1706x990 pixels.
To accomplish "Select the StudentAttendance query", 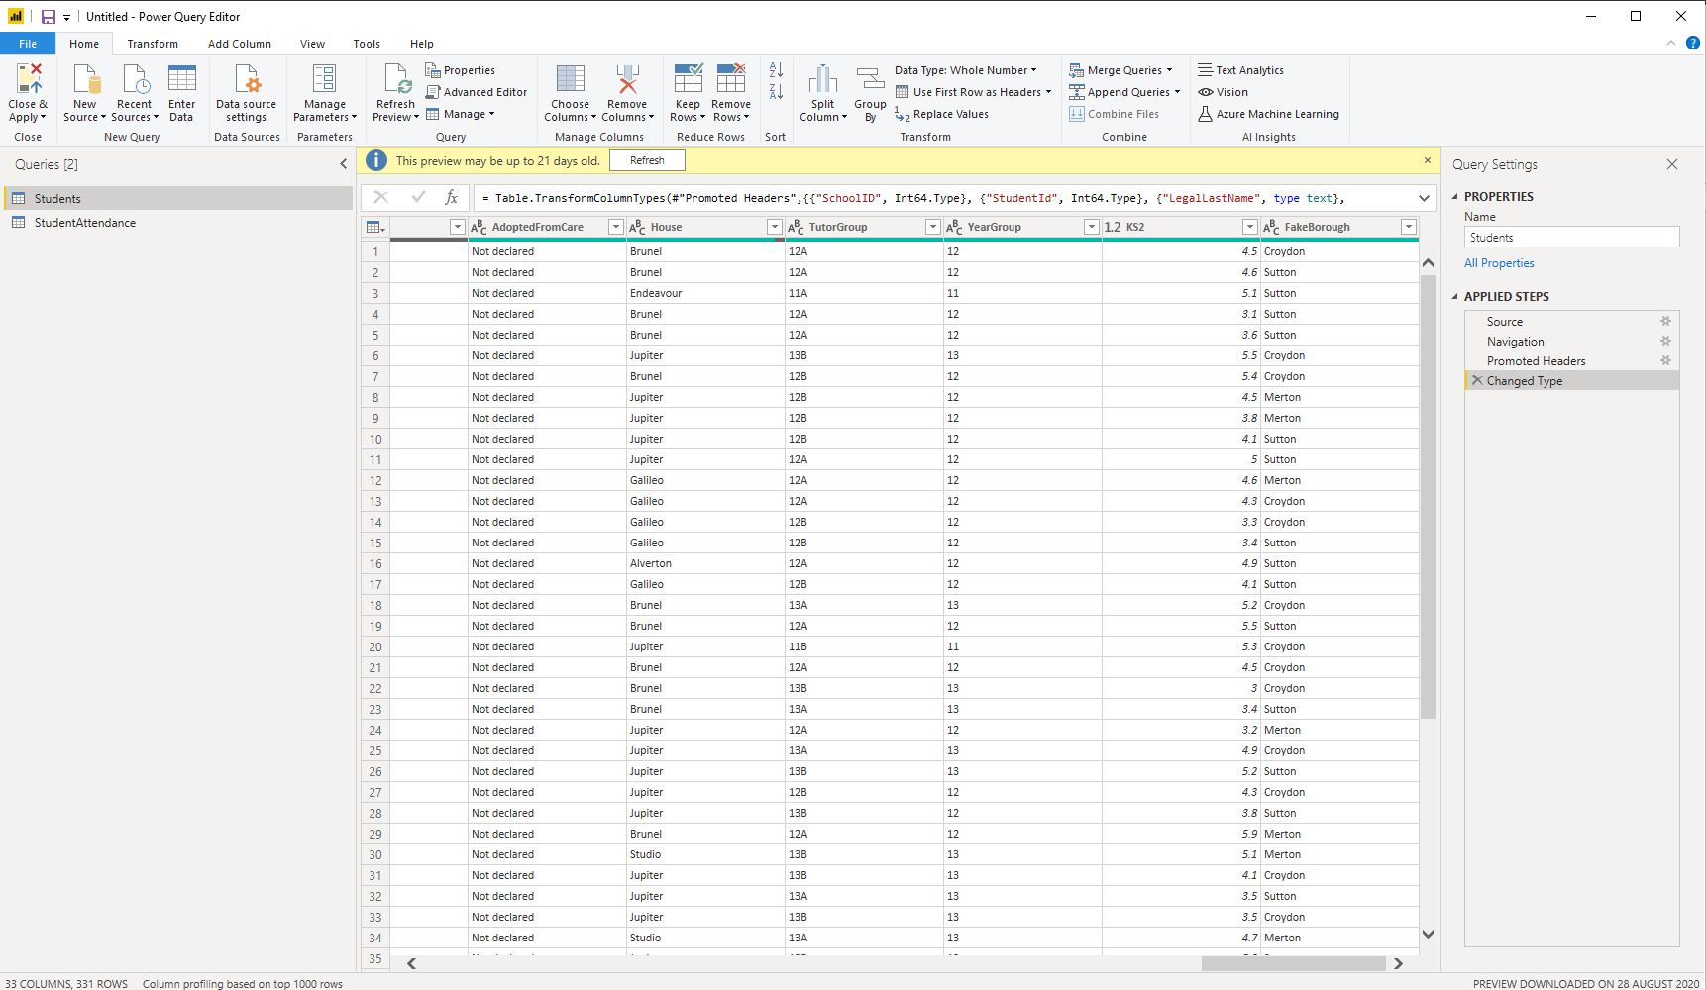I will point(177,223).
